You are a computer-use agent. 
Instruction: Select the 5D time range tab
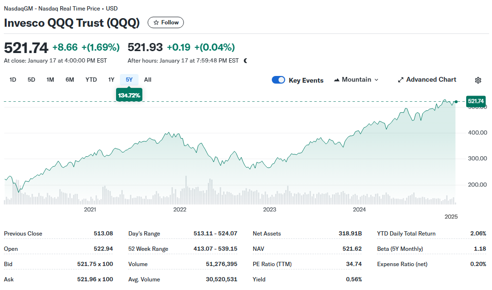point(32,80)
